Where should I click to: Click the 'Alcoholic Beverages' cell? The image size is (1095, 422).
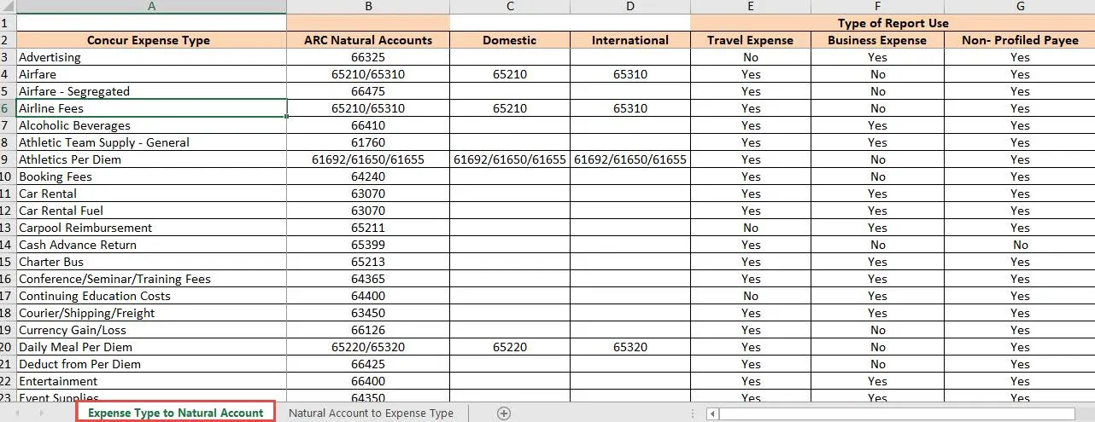pos(151,125)
